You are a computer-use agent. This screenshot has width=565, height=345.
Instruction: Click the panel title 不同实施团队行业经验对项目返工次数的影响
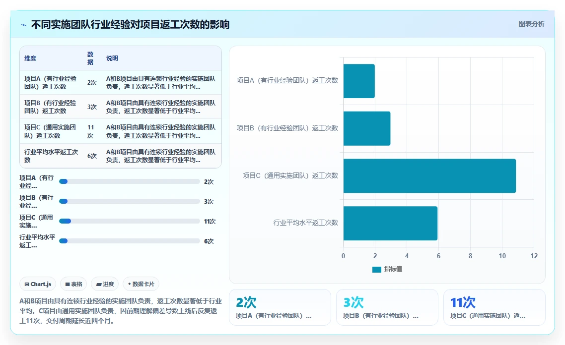(x=130, y=24)
